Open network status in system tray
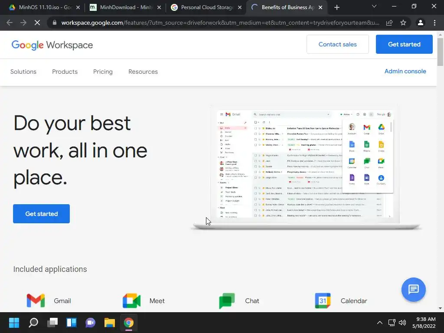This screenshot has height=333, width=444. [392, 323]
